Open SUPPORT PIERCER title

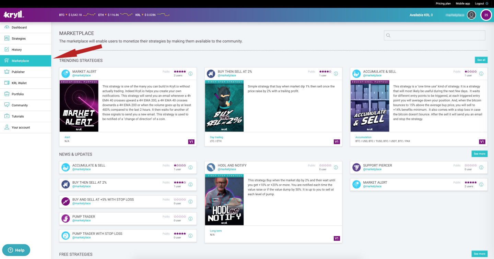pos(377,165)
